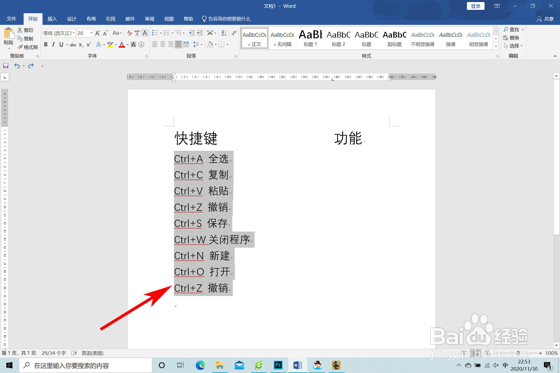This screenshot has width=560, height=373.
Task: Open the font color red swatch
Action: pos(122,45)
